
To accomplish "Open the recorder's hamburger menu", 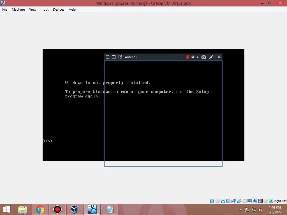I will pyautogui.click(x=107, y=57).
